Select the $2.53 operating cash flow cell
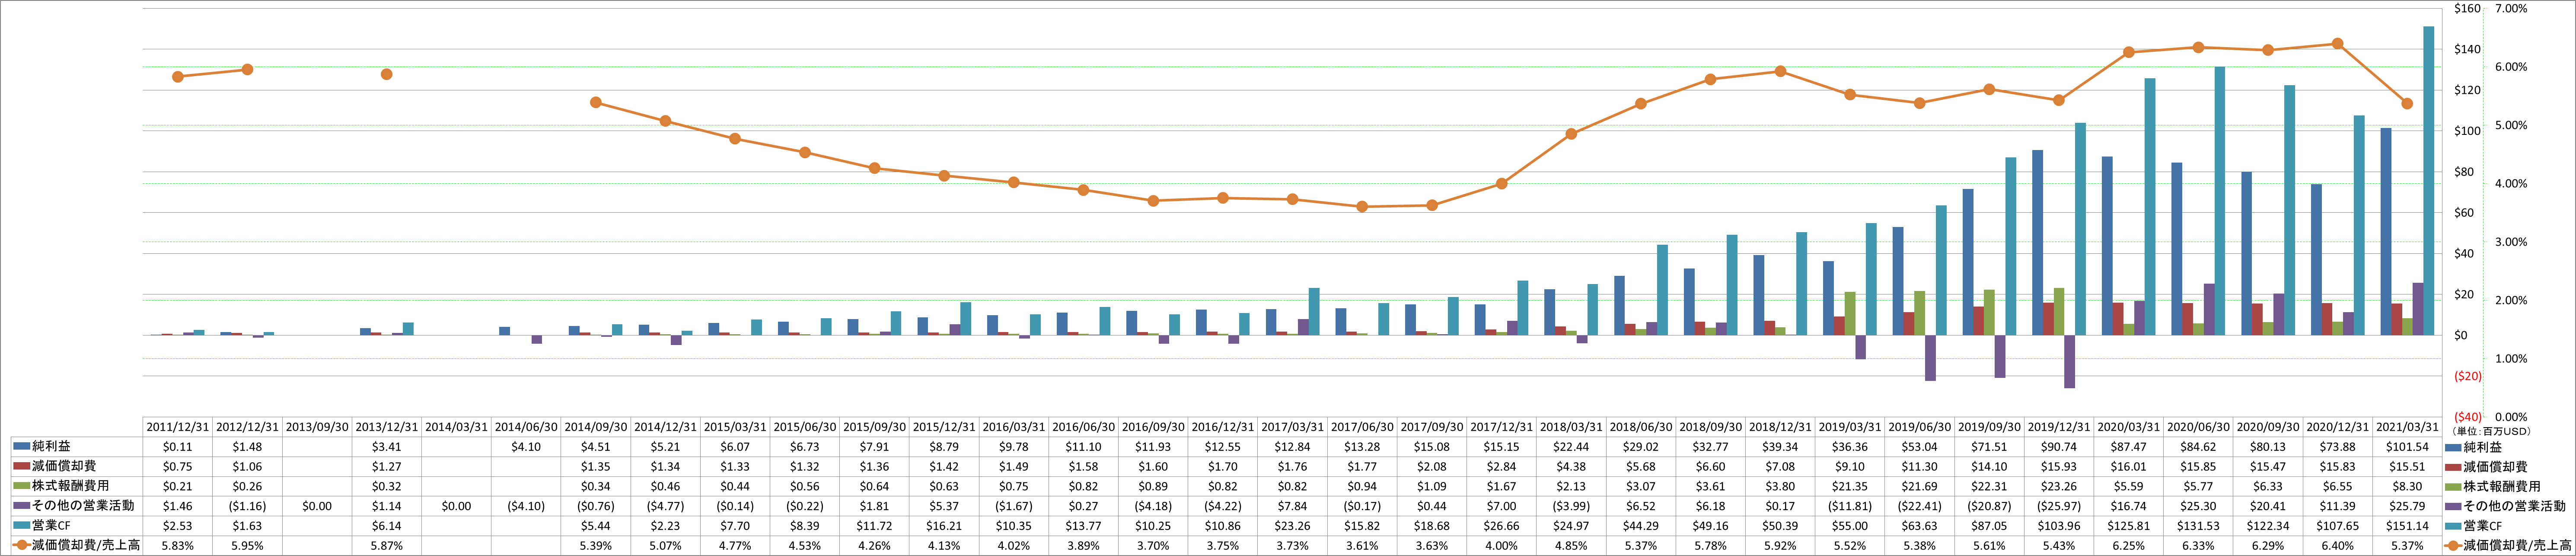2576x556 pixels. [x=178, y=526]
